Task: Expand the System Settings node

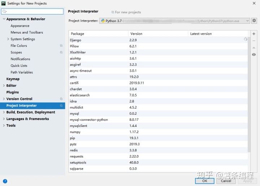Action: click(x=8, y=39)
